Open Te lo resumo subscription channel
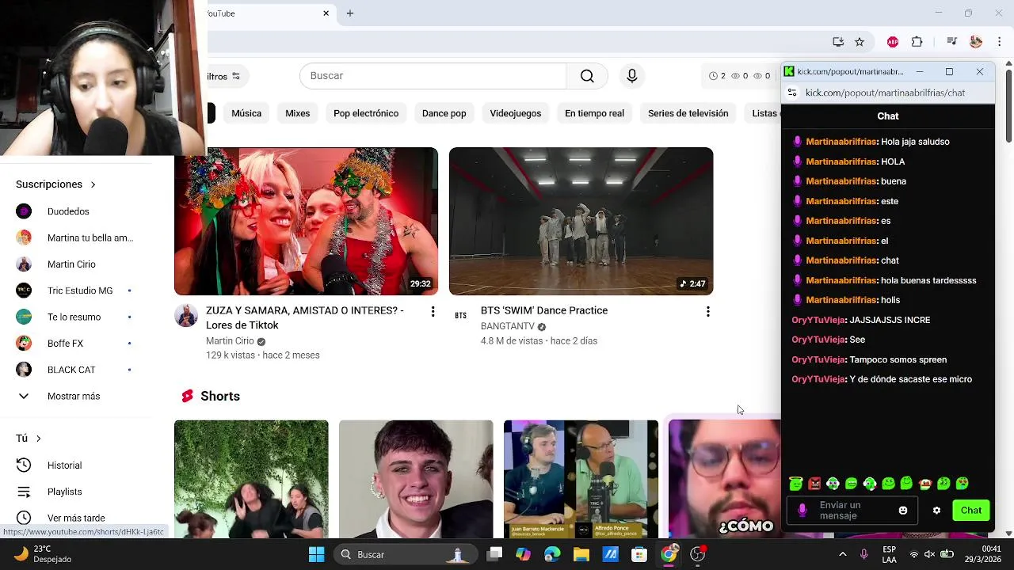This screenshot has height=570, width=1014. point(74,317)
